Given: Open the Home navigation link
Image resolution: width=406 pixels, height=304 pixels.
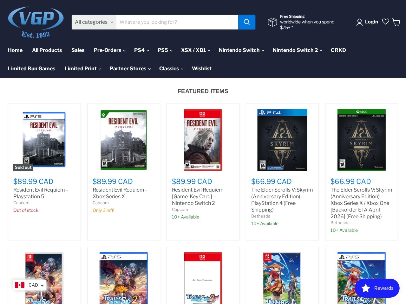Looking at the screenshot, I should pyautogui.click(x=15, y=50).
